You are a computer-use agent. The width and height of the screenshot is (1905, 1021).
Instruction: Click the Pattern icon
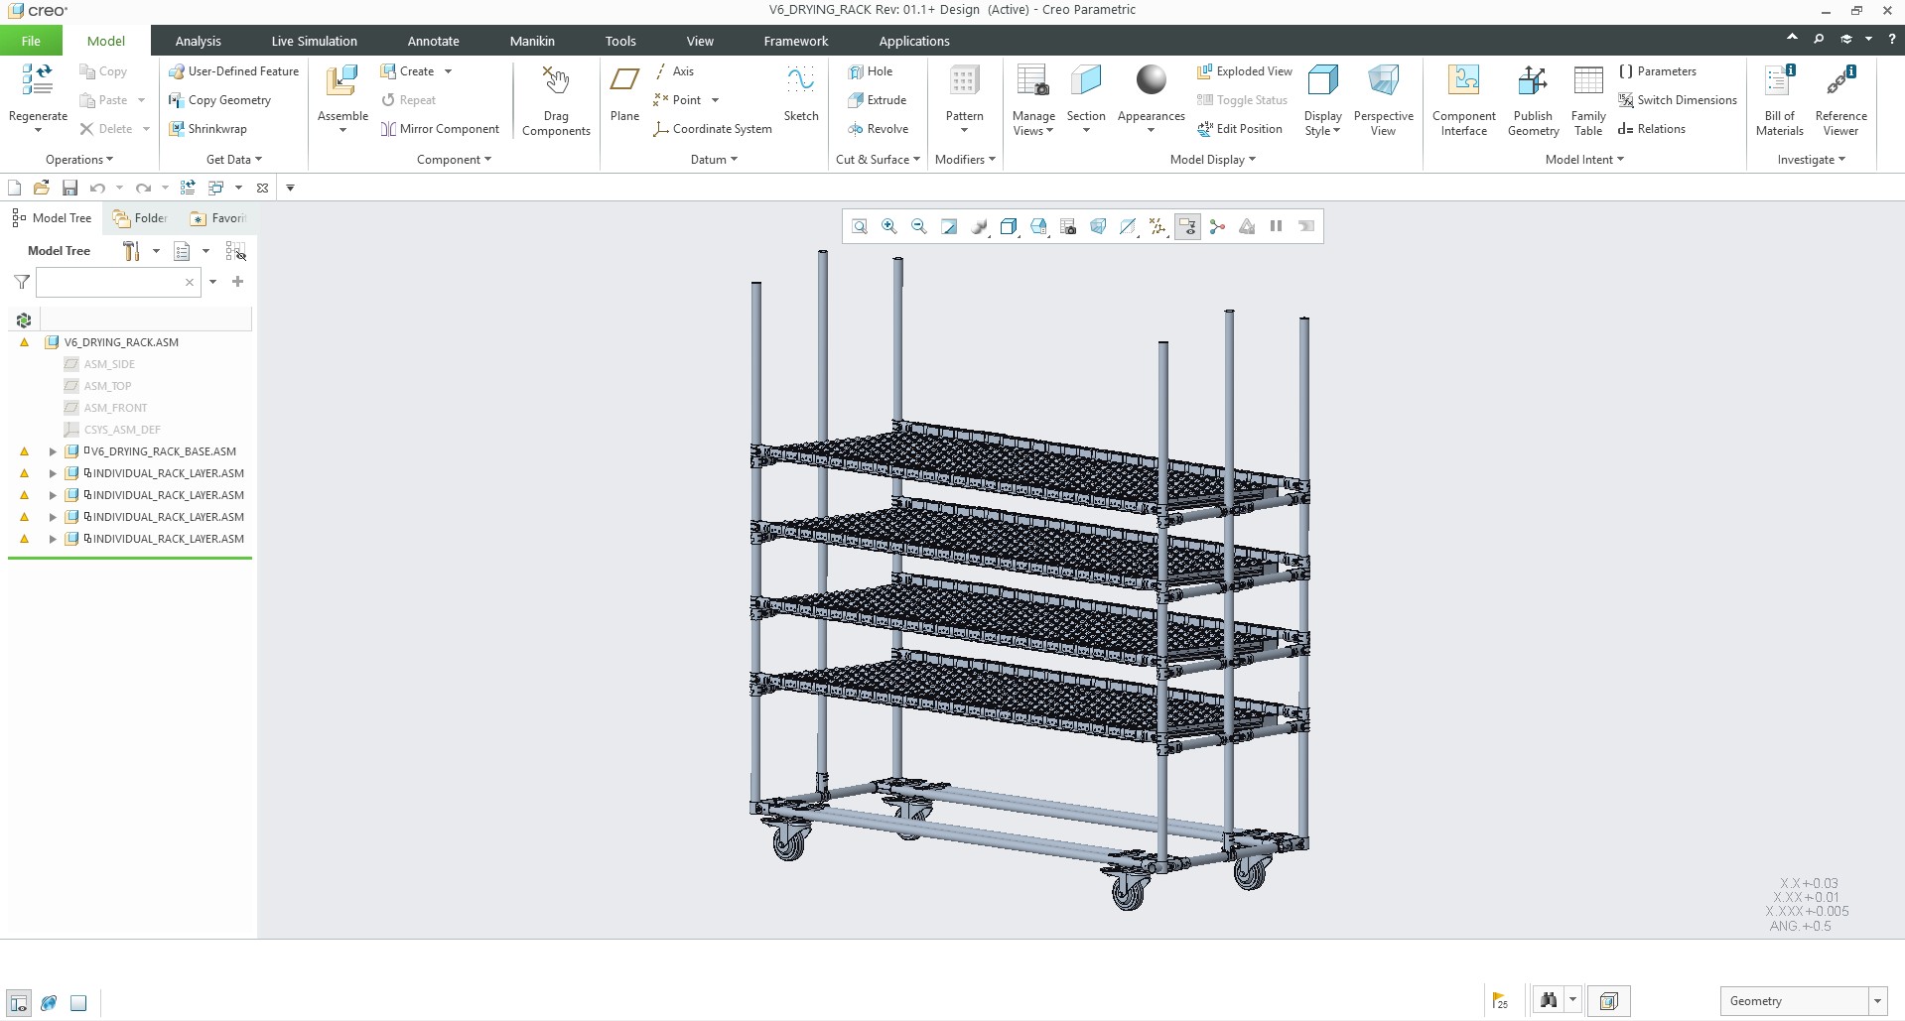(964, 80)
